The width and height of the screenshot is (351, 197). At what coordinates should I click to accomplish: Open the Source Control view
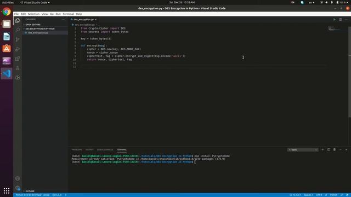[18, 39]
